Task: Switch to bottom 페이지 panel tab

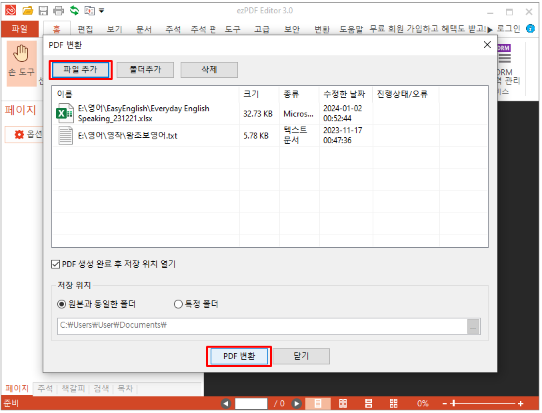Action: (17, 388)
